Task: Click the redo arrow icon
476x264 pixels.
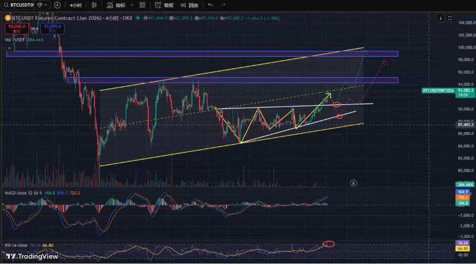Action: pyautogui.click(x=223, y=5)
